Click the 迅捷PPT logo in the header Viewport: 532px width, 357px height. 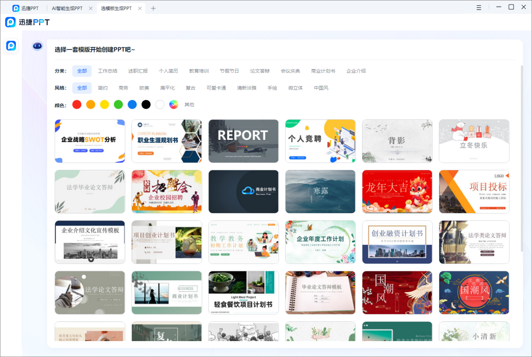tap(27, 22)
